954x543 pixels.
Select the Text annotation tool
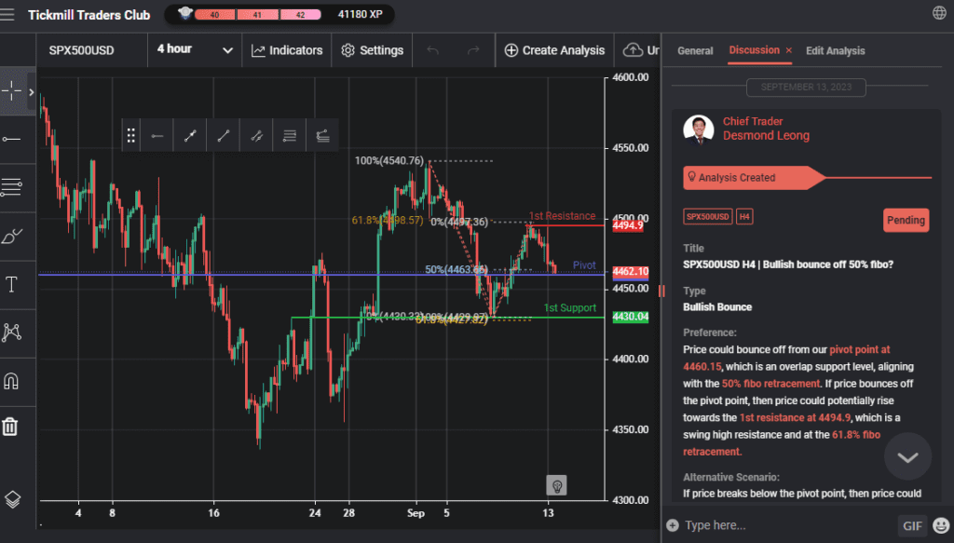click(11, 285)
